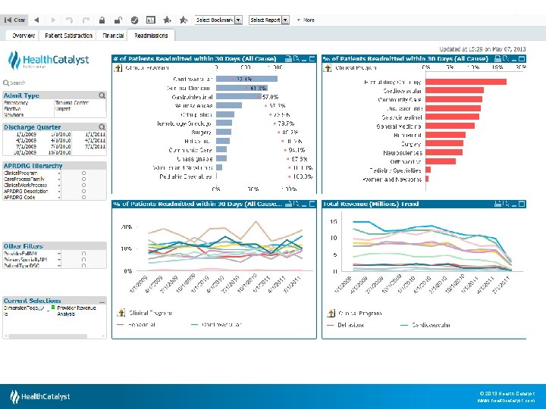This screenshot has height=409, width=546.
Task: Switch to the Patient Satisfaction tab
Action: 68,36
